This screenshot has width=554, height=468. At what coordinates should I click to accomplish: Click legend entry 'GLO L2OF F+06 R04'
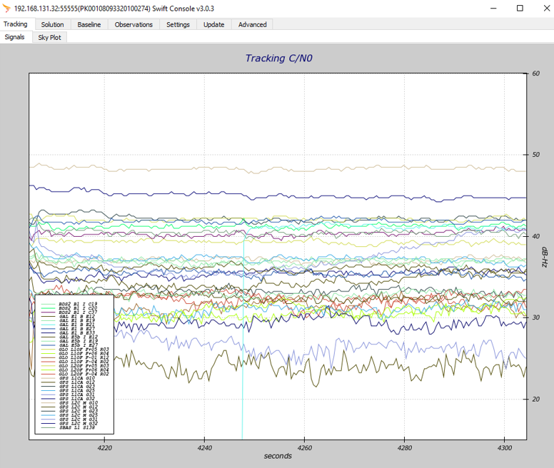(x=75, y=370)
